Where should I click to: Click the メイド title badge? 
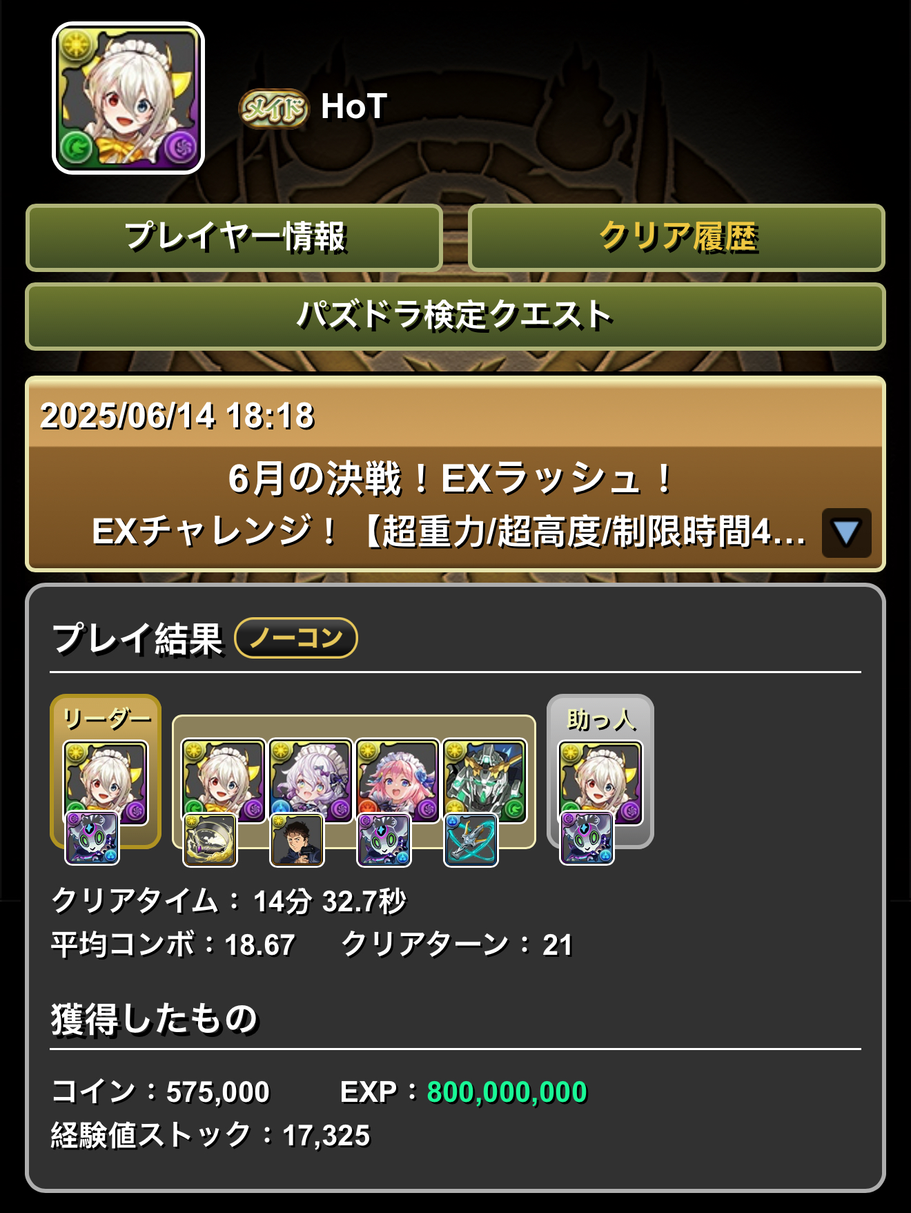(x=273, y=108)
